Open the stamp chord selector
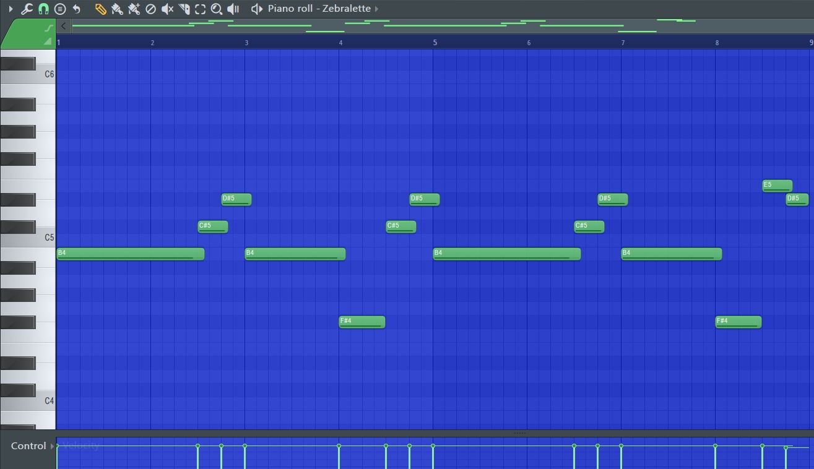 [x=60, y=9]
